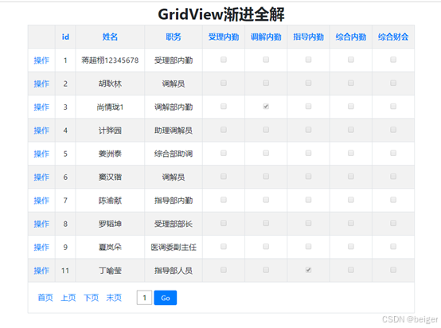Select the position cell 综合部助调
Screen dimensions: 441x328
[x=174, y=154]
